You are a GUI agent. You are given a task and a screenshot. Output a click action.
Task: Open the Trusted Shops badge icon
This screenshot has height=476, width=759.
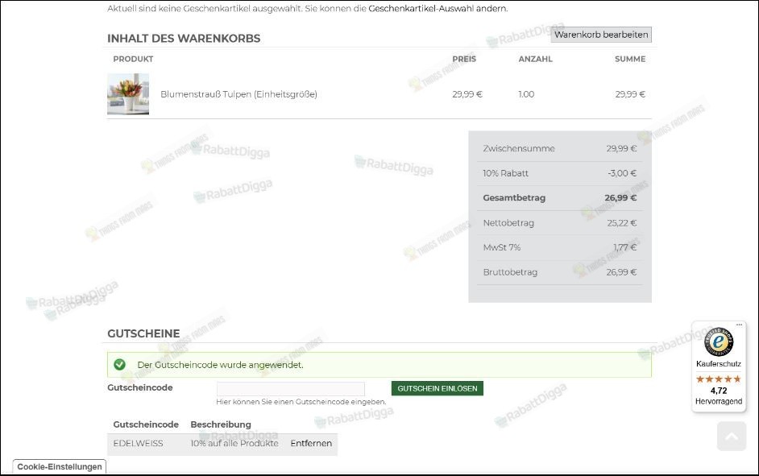click(719, 341)
